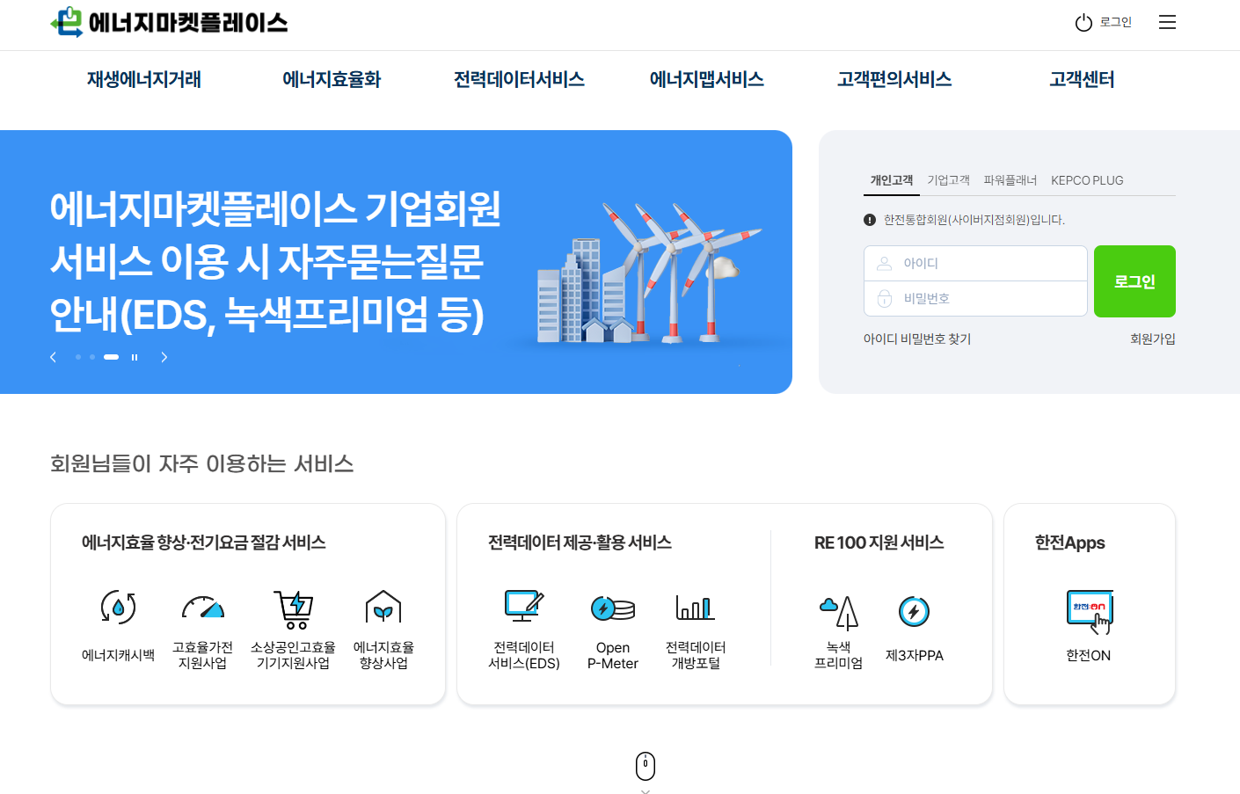Switch to the 파워플래너 login tab
The height and width of the screenshot is (794, 1240).
tap(1010, 180)
